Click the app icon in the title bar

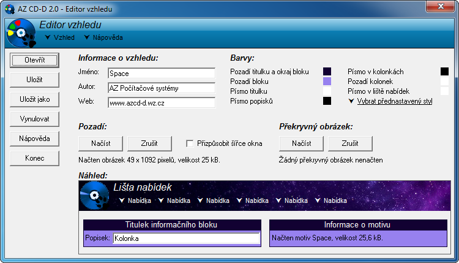pos(9,9)
